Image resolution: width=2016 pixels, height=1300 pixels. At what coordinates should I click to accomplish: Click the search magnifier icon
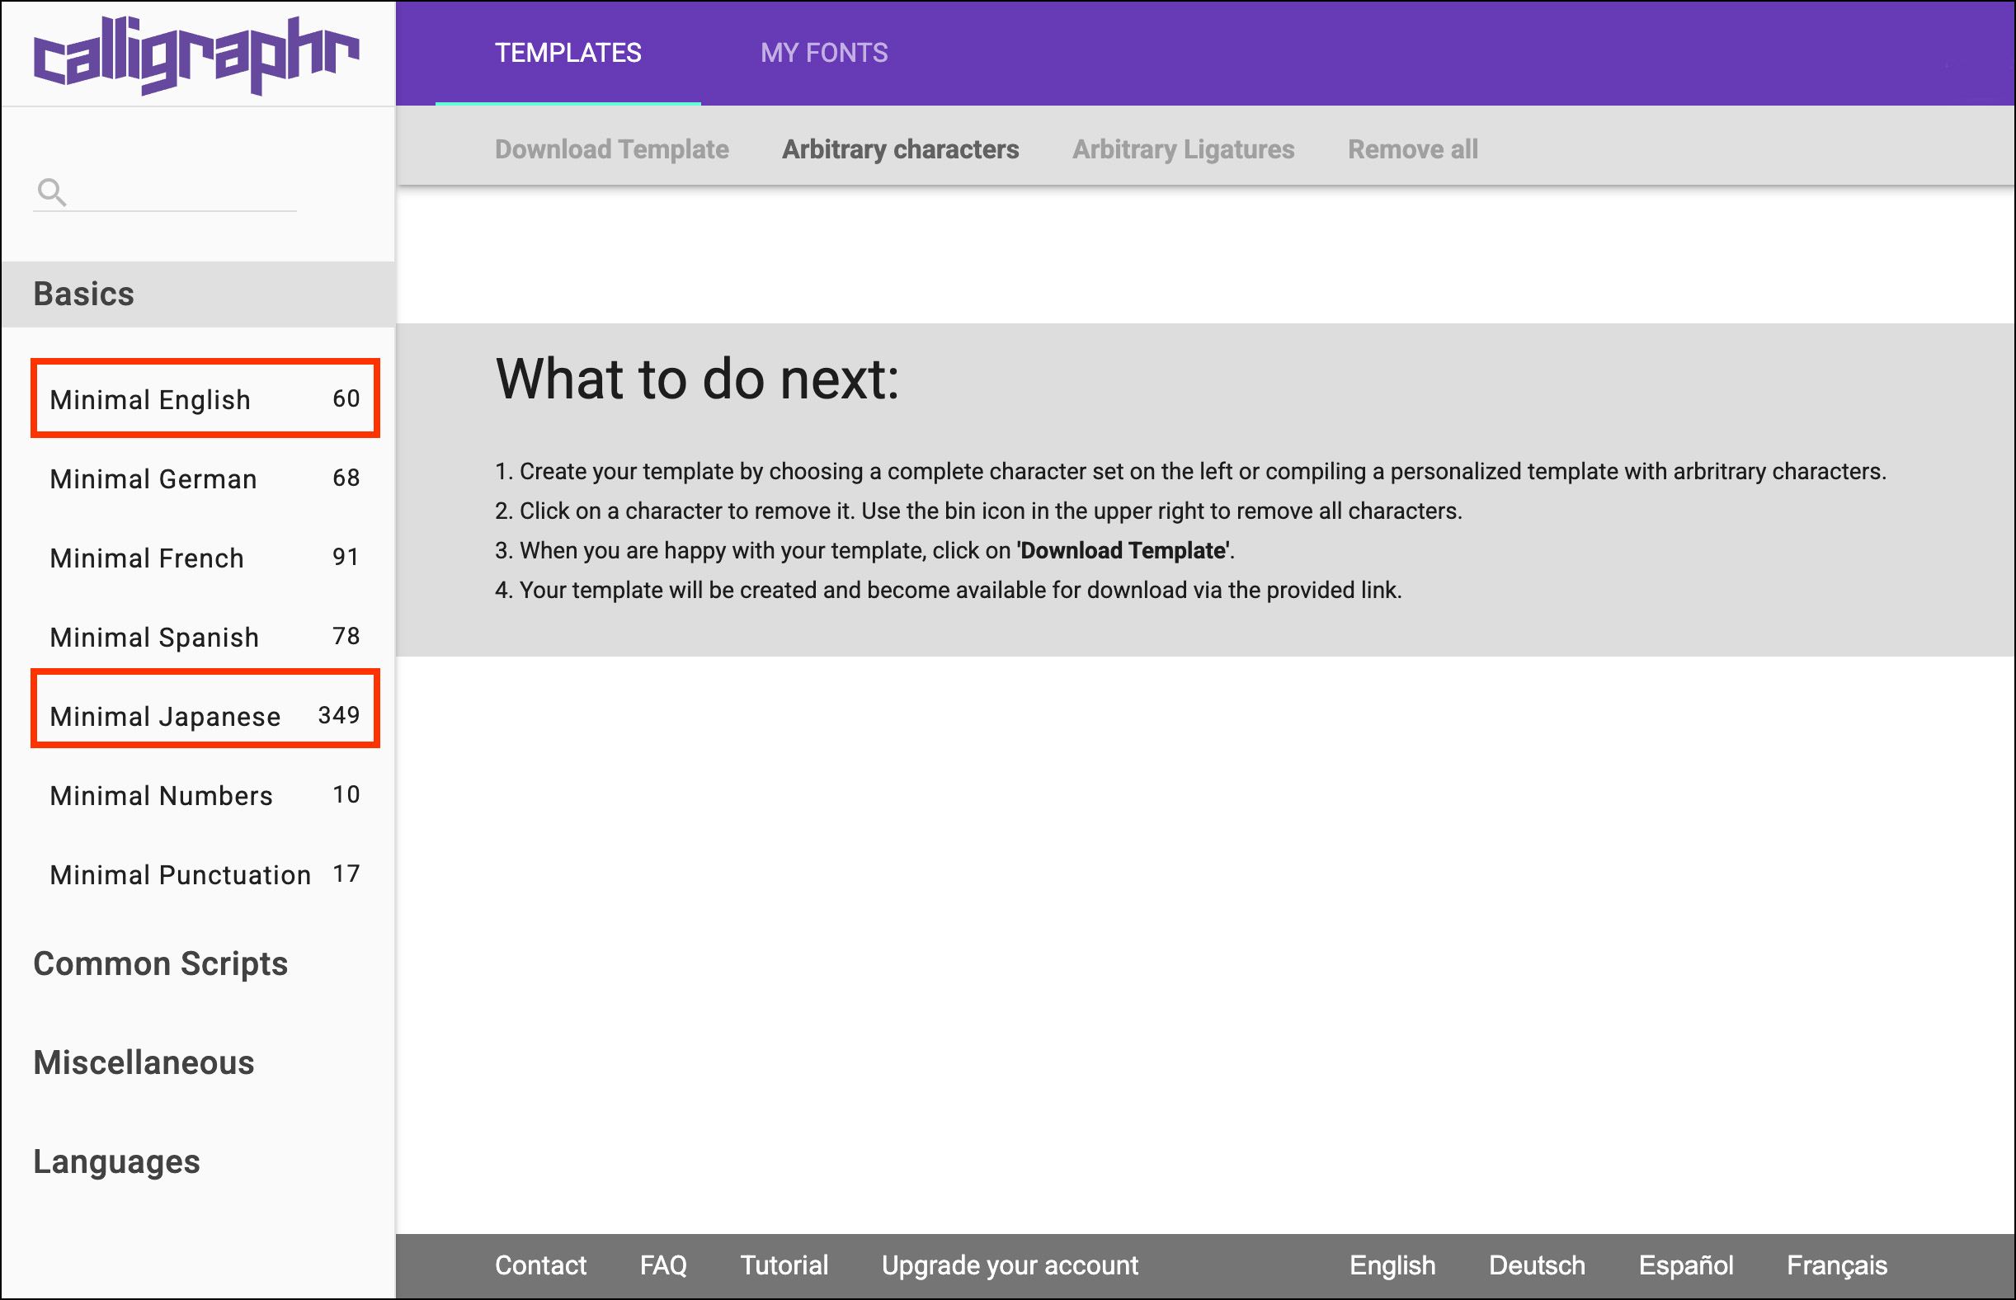point(51,192)
